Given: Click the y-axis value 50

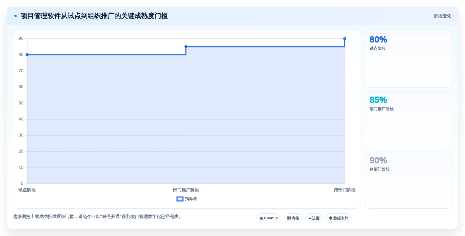Looking at the screenshot, I should point(21,103).
